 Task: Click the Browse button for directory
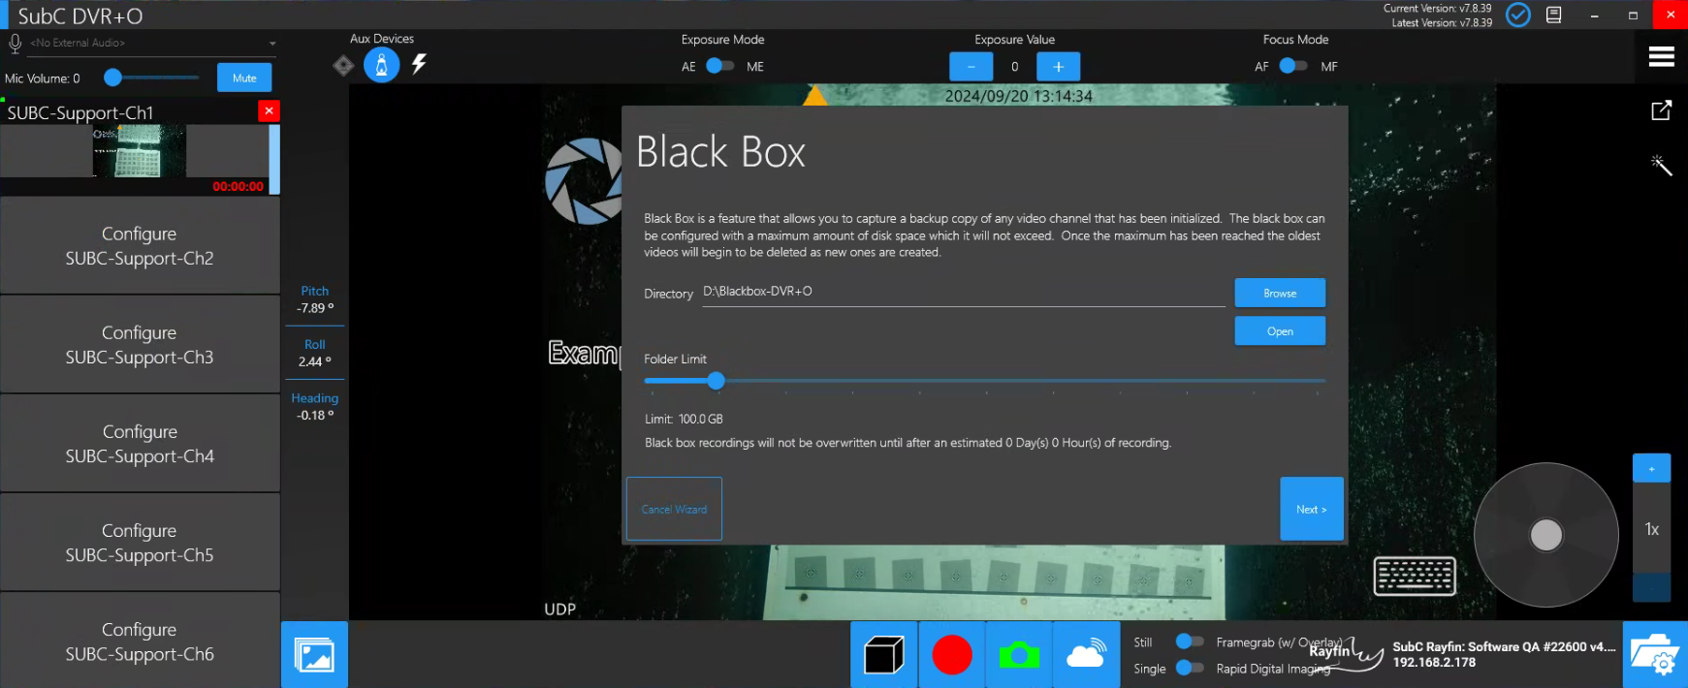pyautogui.click(x=1279, y=293)
